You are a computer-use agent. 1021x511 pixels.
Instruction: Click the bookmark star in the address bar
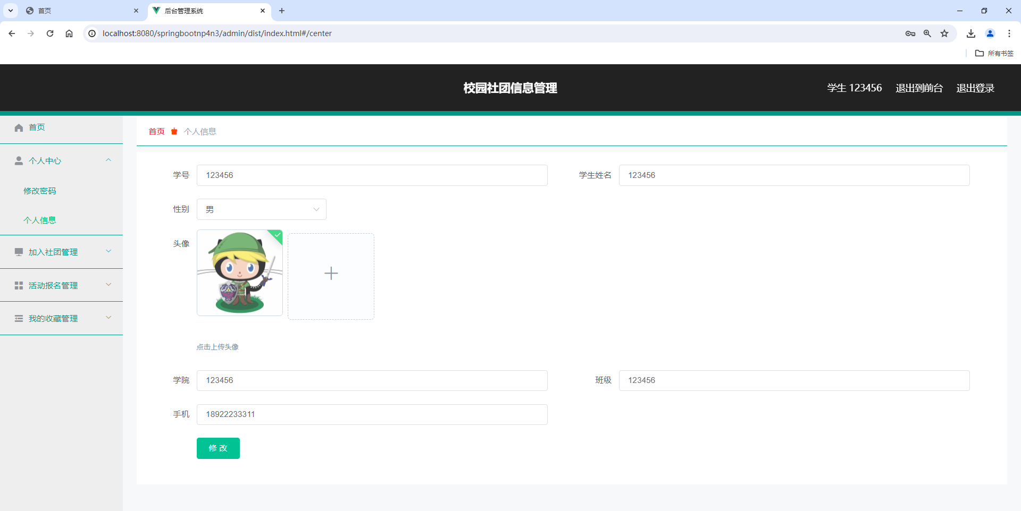pos(945,33)
